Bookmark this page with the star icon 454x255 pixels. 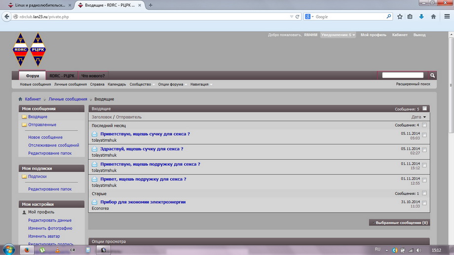[x=400, y=16]
